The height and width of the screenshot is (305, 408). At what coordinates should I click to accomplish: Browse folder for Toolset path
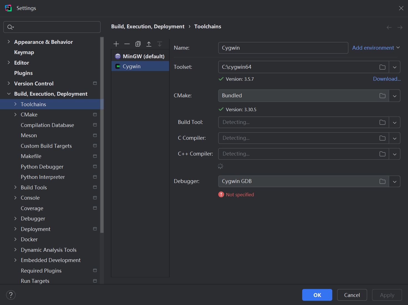point(382,67)
